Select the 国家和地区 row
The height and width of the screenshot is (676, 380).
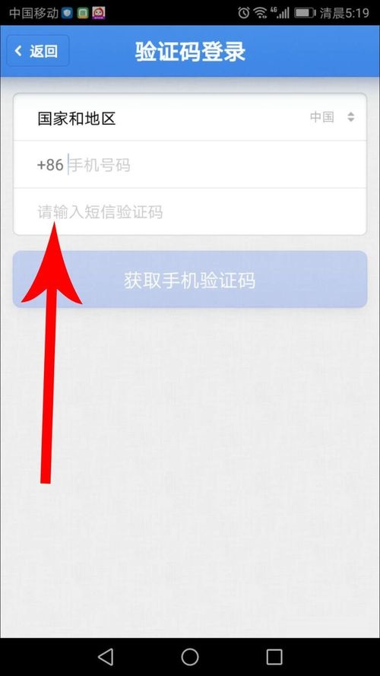click(x=190, y=117)
